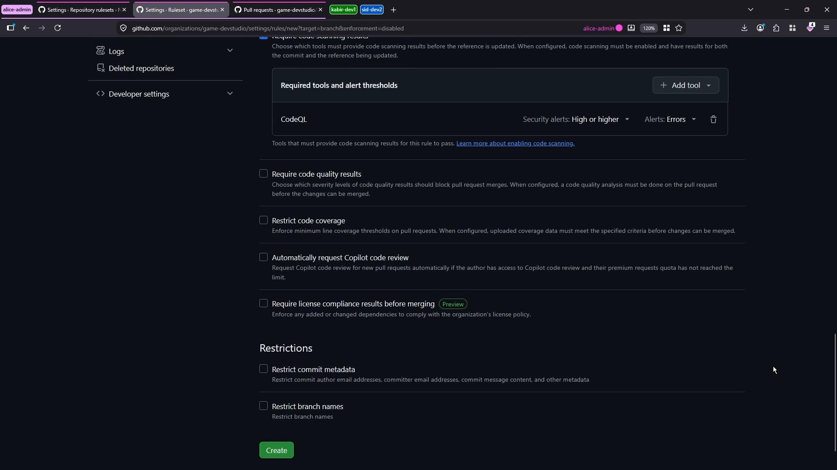Click the Create ruleset button
This screenshot has height=470, width=837.
tap(276, 450)
